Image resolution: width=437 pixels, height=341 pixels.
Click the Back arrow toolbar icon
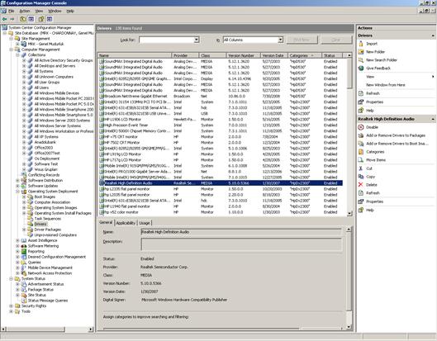click(x=4, y=19)
